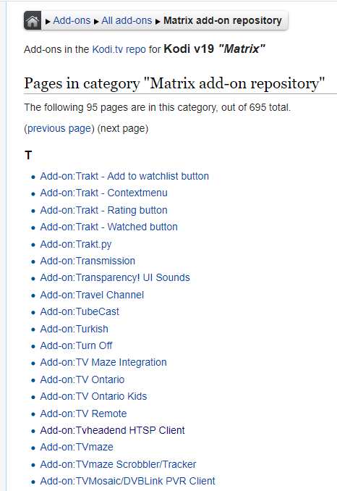
Task: Open the Kodi.tv repo link
Action: (x=119, y=49)
